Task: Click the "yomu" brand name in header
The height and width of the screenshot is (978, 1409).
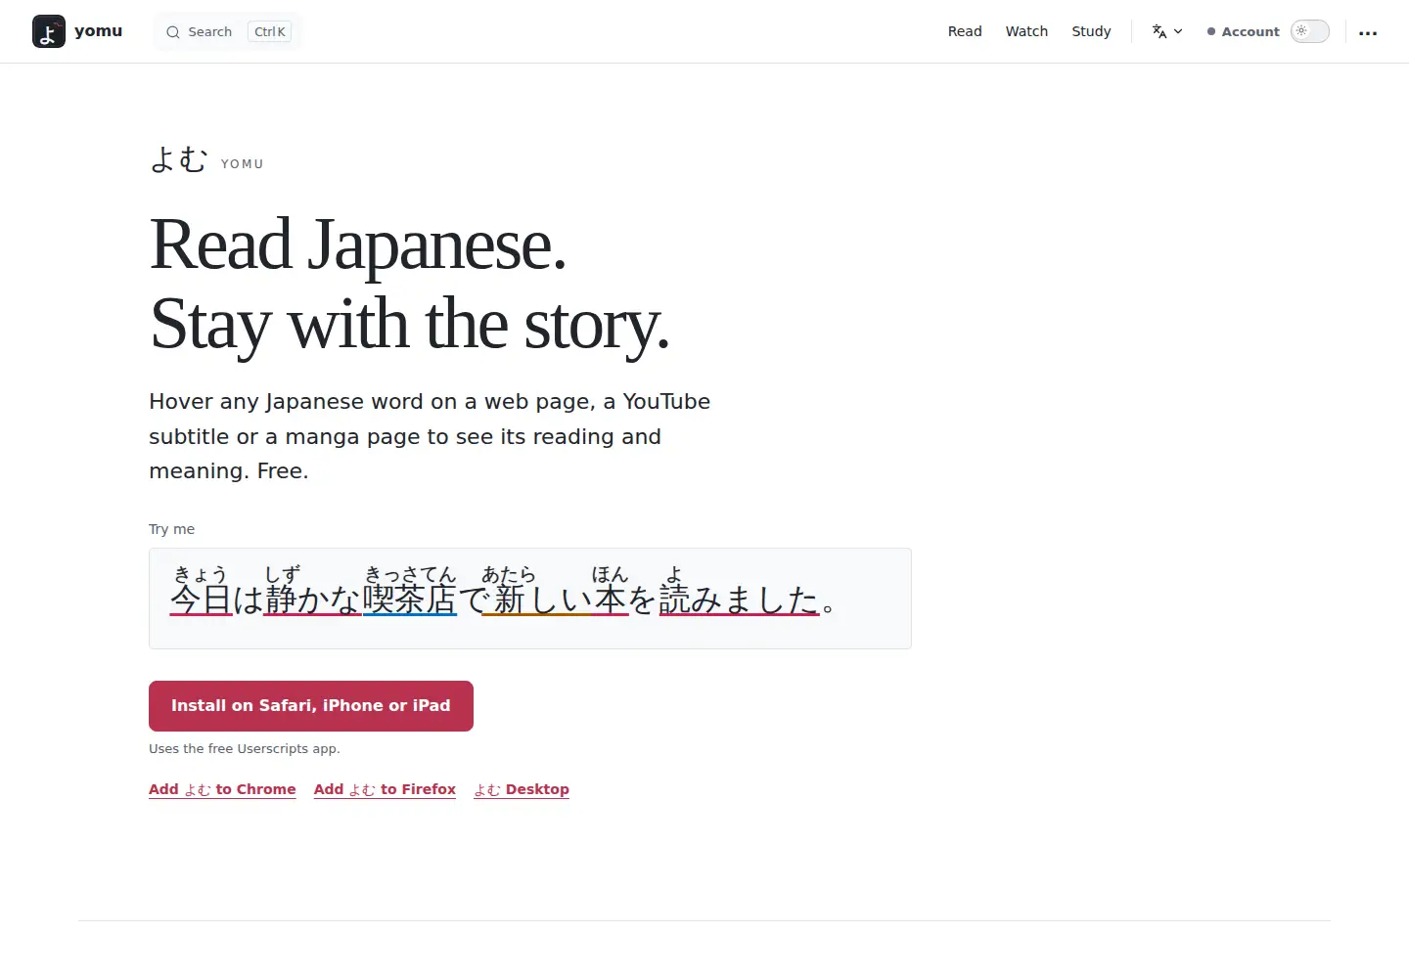Action: (99, 31)
